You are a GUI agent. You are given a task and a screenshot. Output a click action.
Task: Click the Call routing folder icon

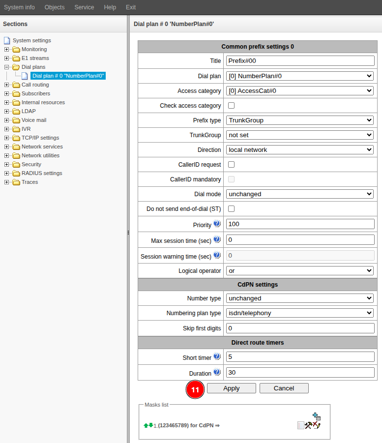16,85
